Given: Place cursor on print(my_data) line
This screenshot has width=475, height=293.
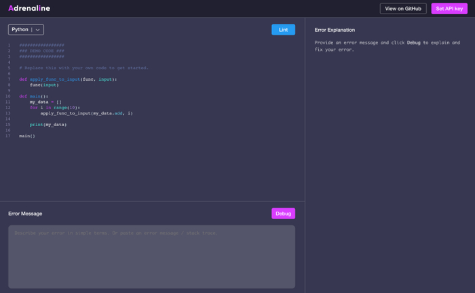Looking at the screenshot, I should tap(48, 125).
